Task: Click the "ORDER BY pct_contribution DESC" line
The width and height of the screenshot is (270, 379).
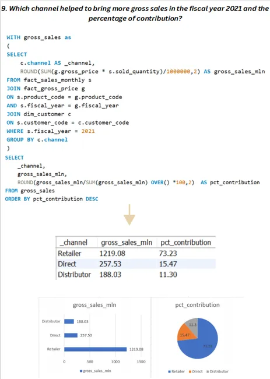Action: point(51,199)
